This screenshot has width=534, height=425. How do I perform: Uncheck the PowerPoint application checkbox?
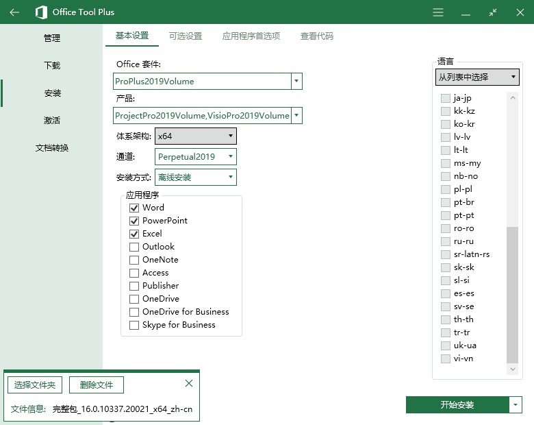134,221
